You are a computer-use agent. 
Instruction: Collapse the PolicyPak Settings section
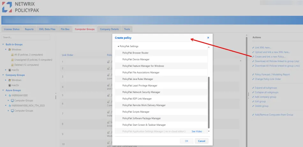tap(118, 46)
